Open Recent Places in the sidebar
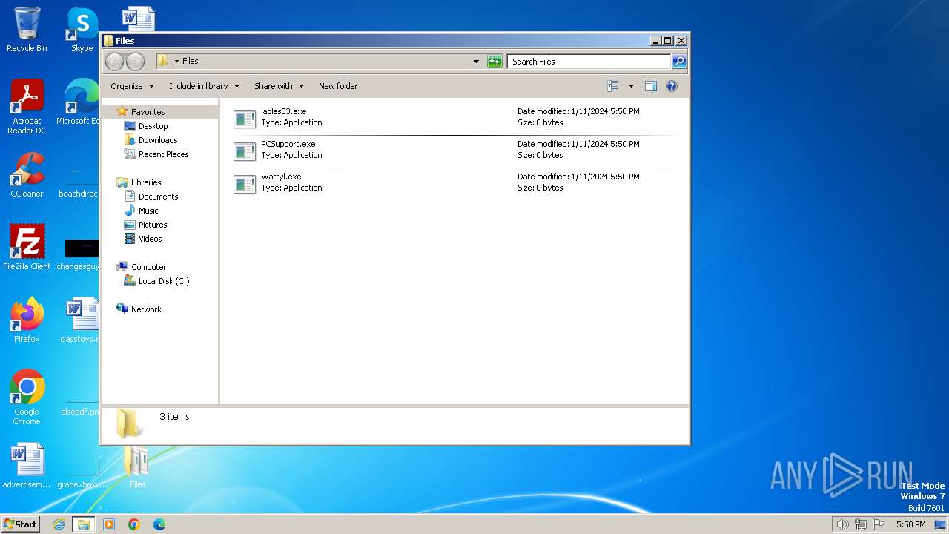This screenshot has width=949, height=534. click(163, 154)
